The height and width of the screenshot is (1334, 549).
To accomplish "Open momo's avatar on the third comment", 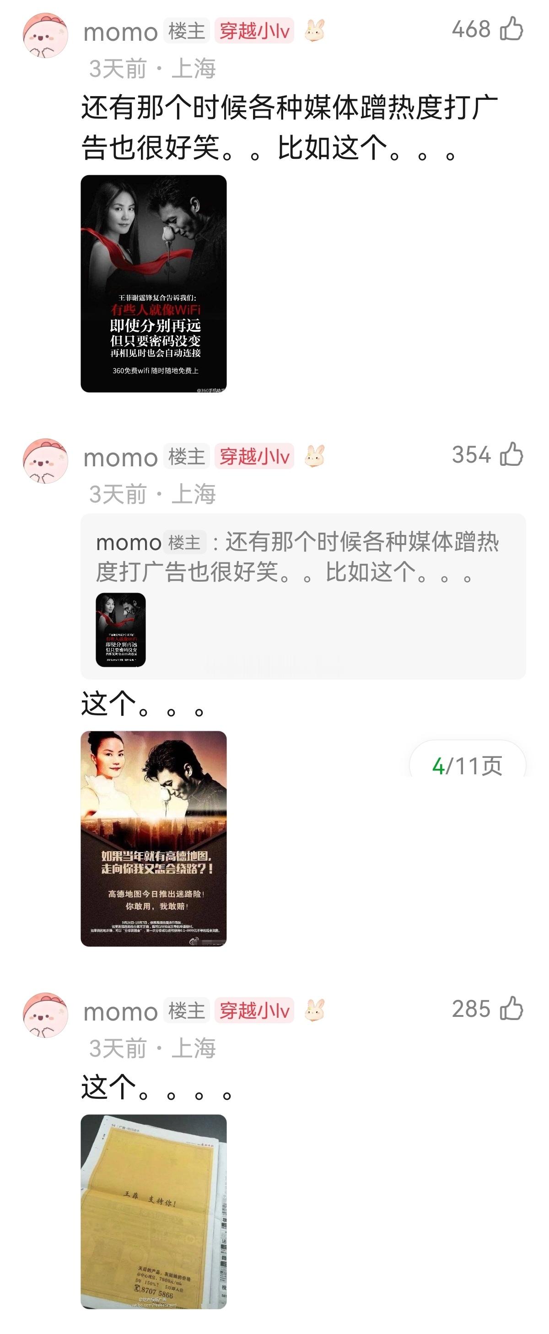I will (46, 1015).
